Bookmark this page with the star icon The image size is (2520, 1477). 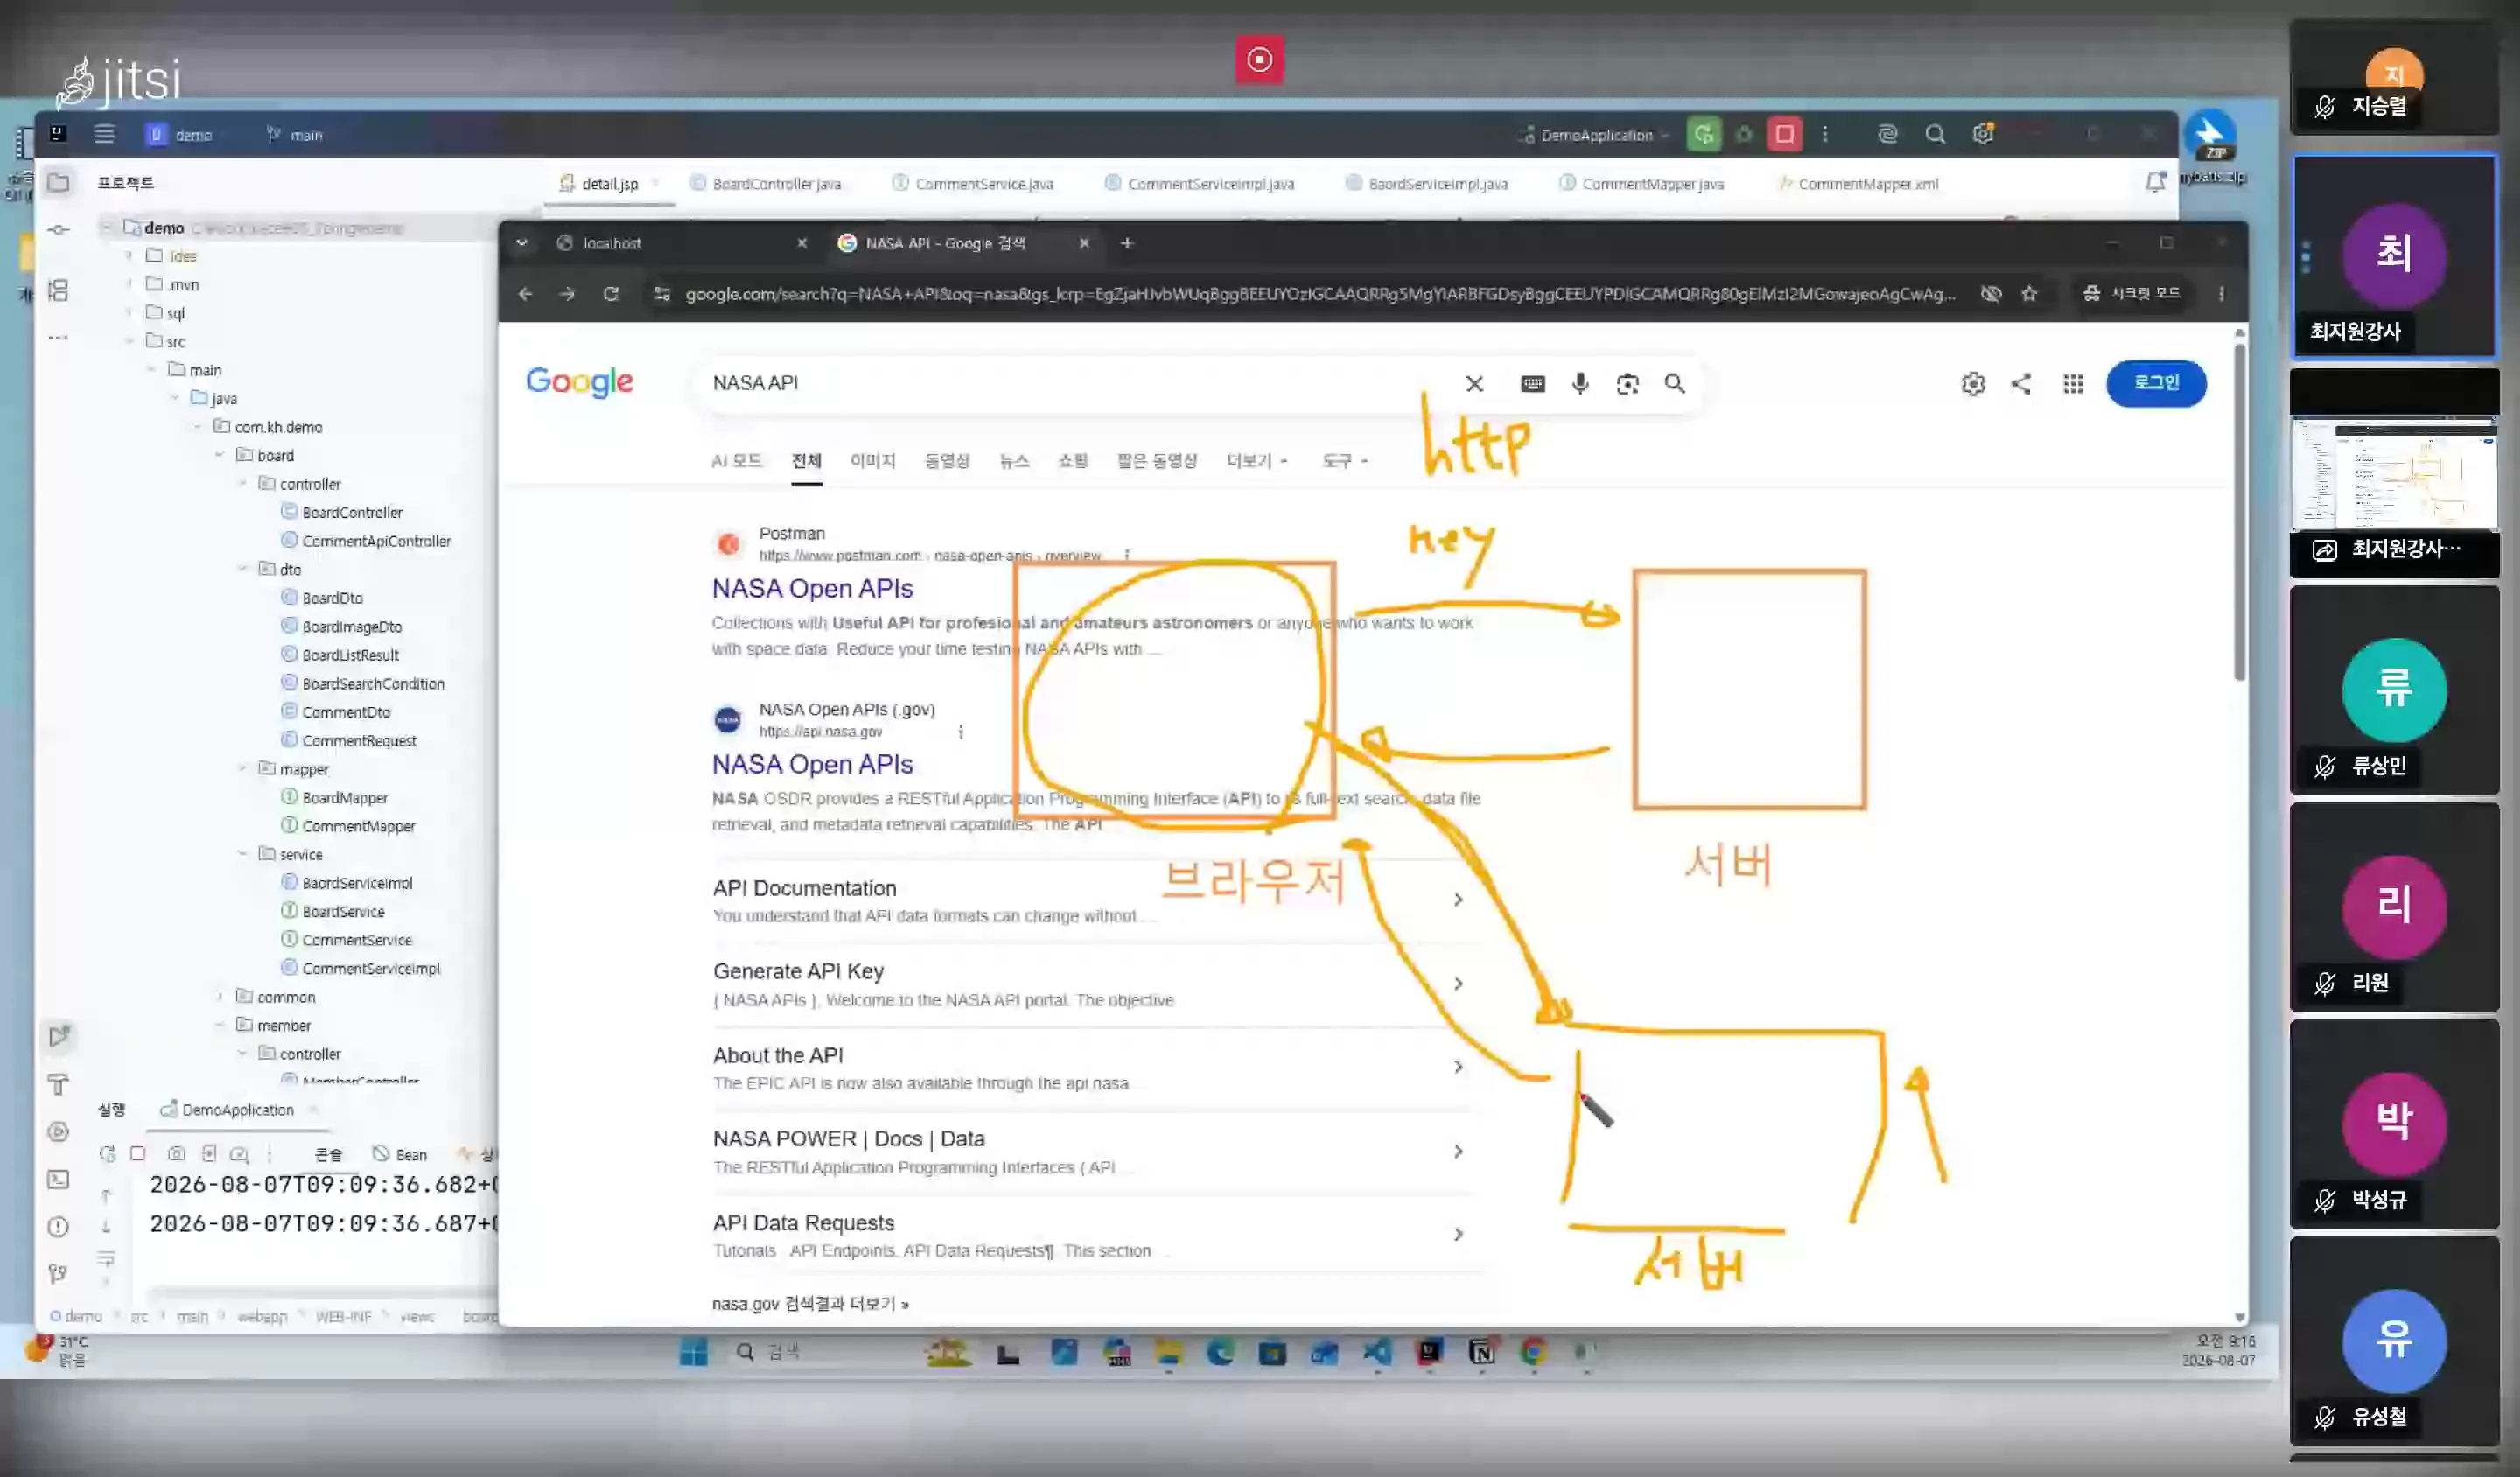[x=2029, y=293]
